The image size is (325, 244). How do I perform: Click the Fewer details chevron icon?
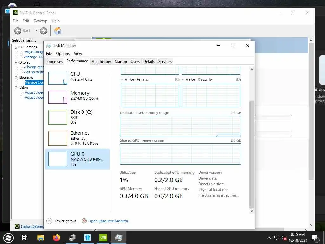click(x=49, y=221)
